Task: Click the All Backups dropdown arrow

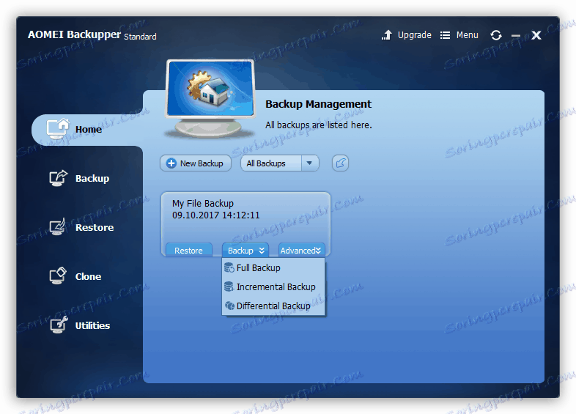Action: click(x=310, y=163)
